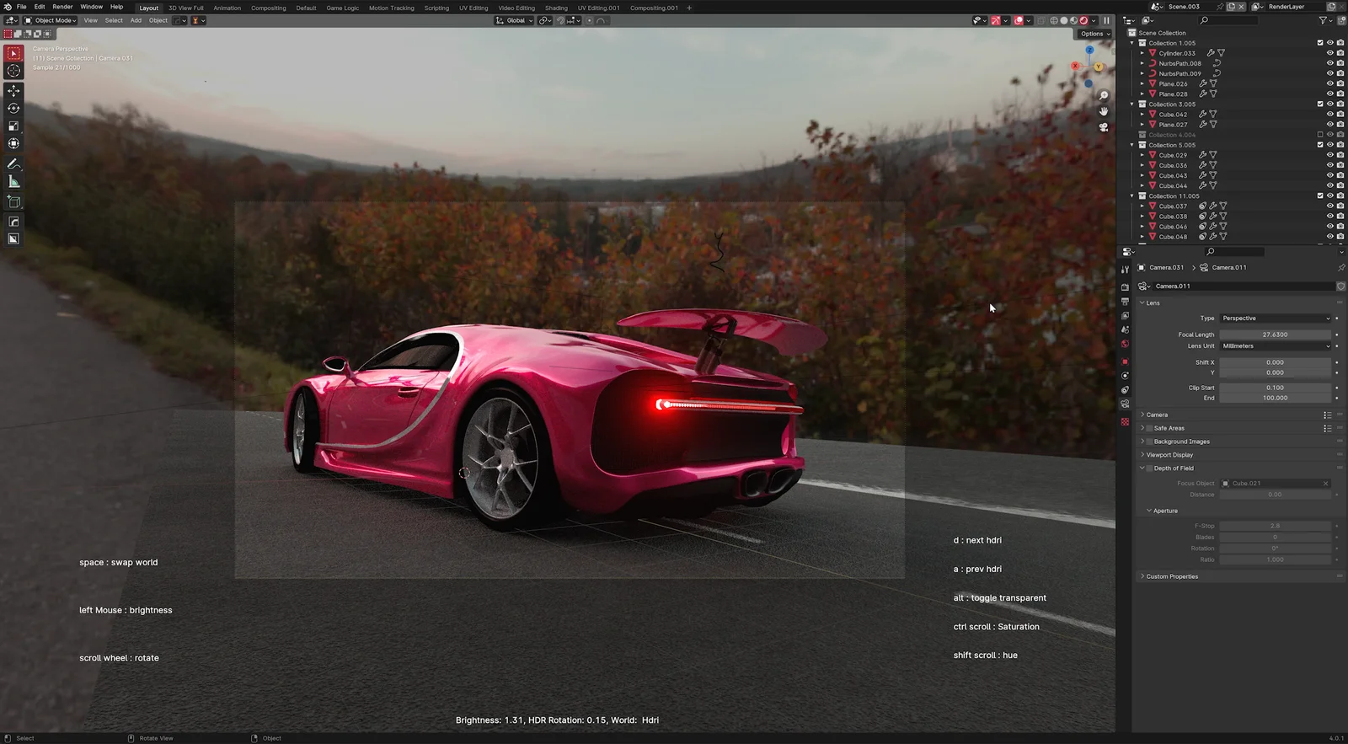
Task: Click the Clip Start value field
Action: pyautogui.click(x=1276, y=388)
